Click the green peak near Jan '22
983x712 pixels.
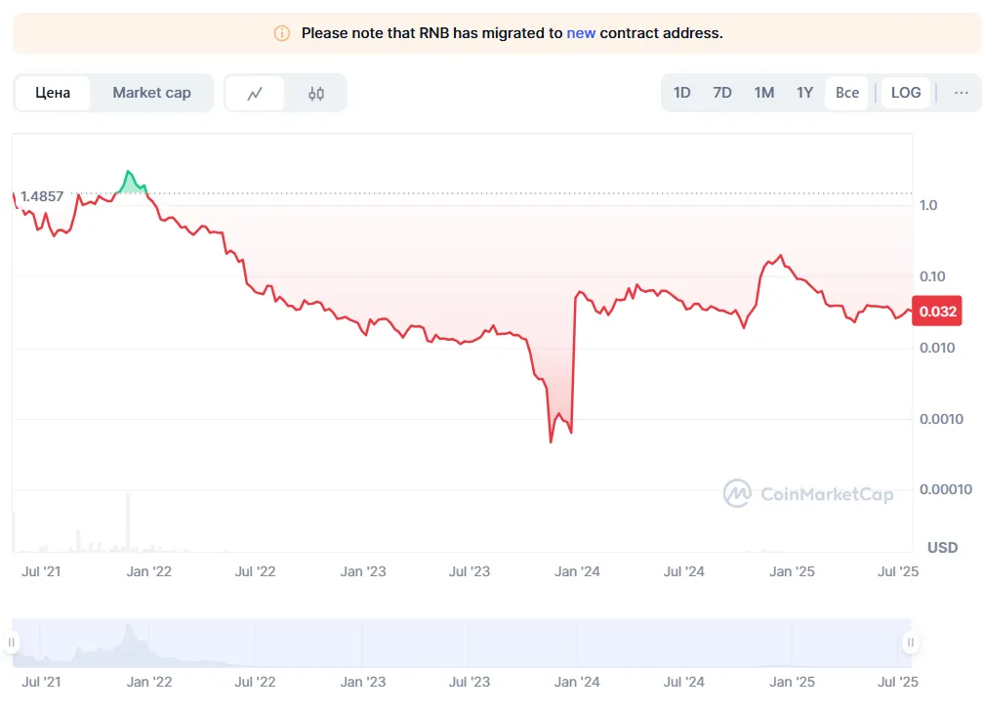(x=130, y=179)
